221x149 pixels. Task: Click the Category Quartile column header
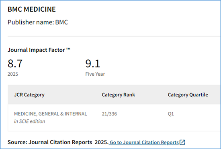point(188,95)
